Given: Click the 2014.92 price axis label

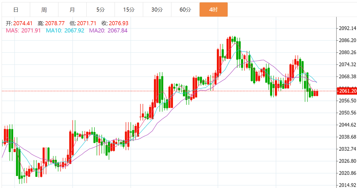Looking at the screenshot, I should point(348,185).
